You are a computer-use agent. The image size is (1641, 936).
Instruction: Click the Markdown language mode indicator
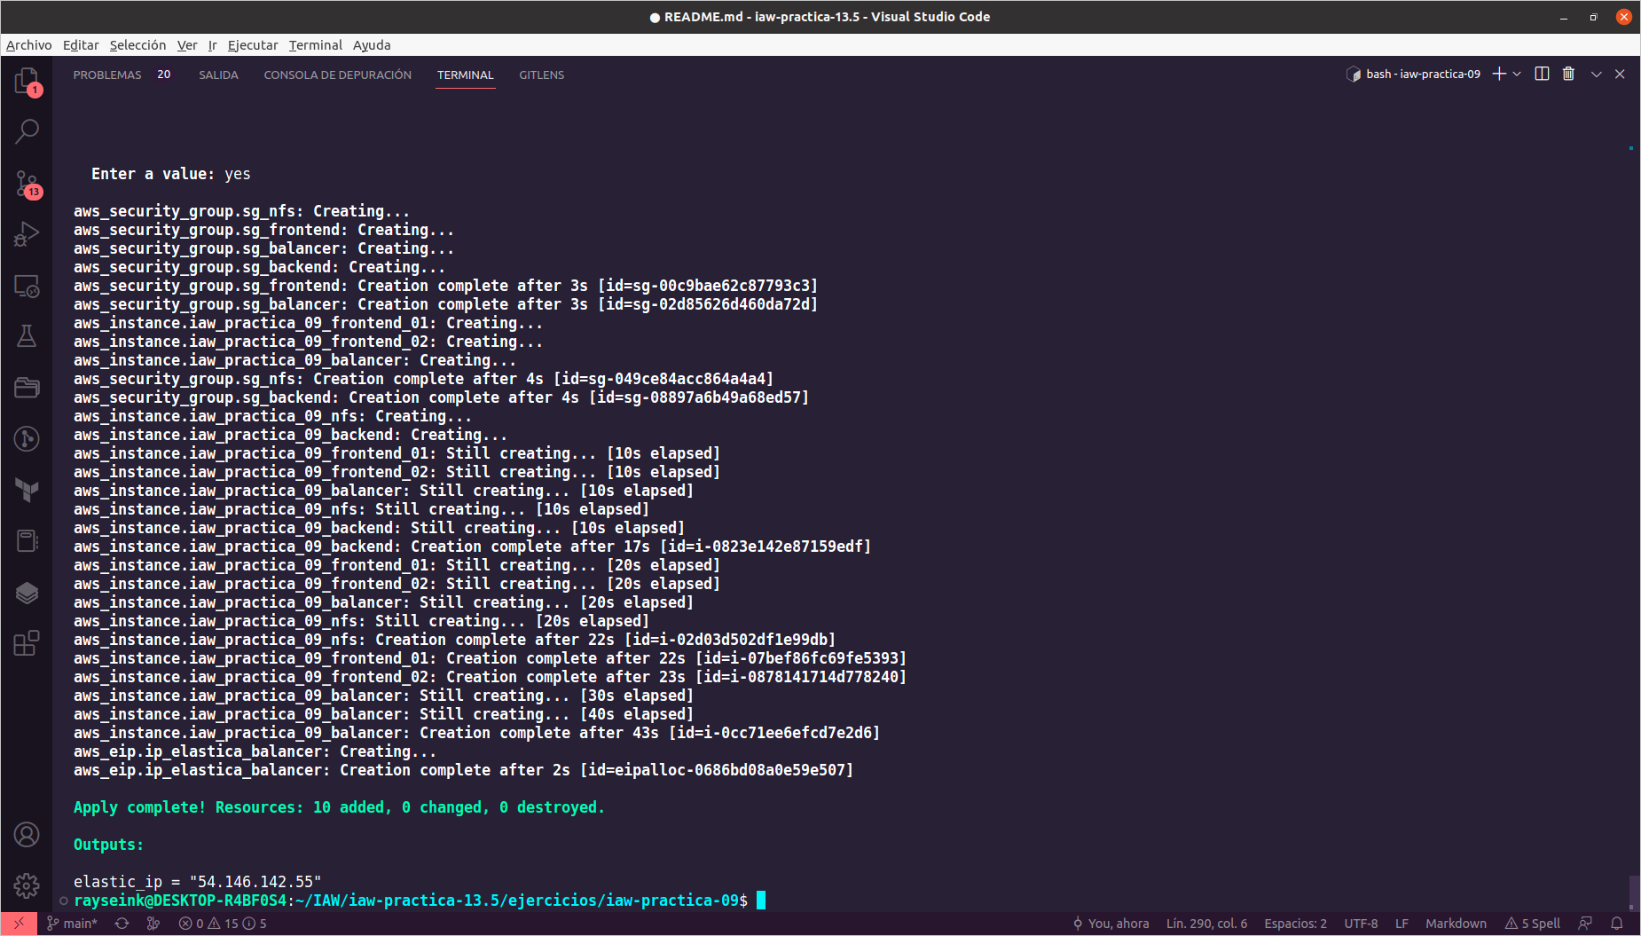(x=1456, y=923)
